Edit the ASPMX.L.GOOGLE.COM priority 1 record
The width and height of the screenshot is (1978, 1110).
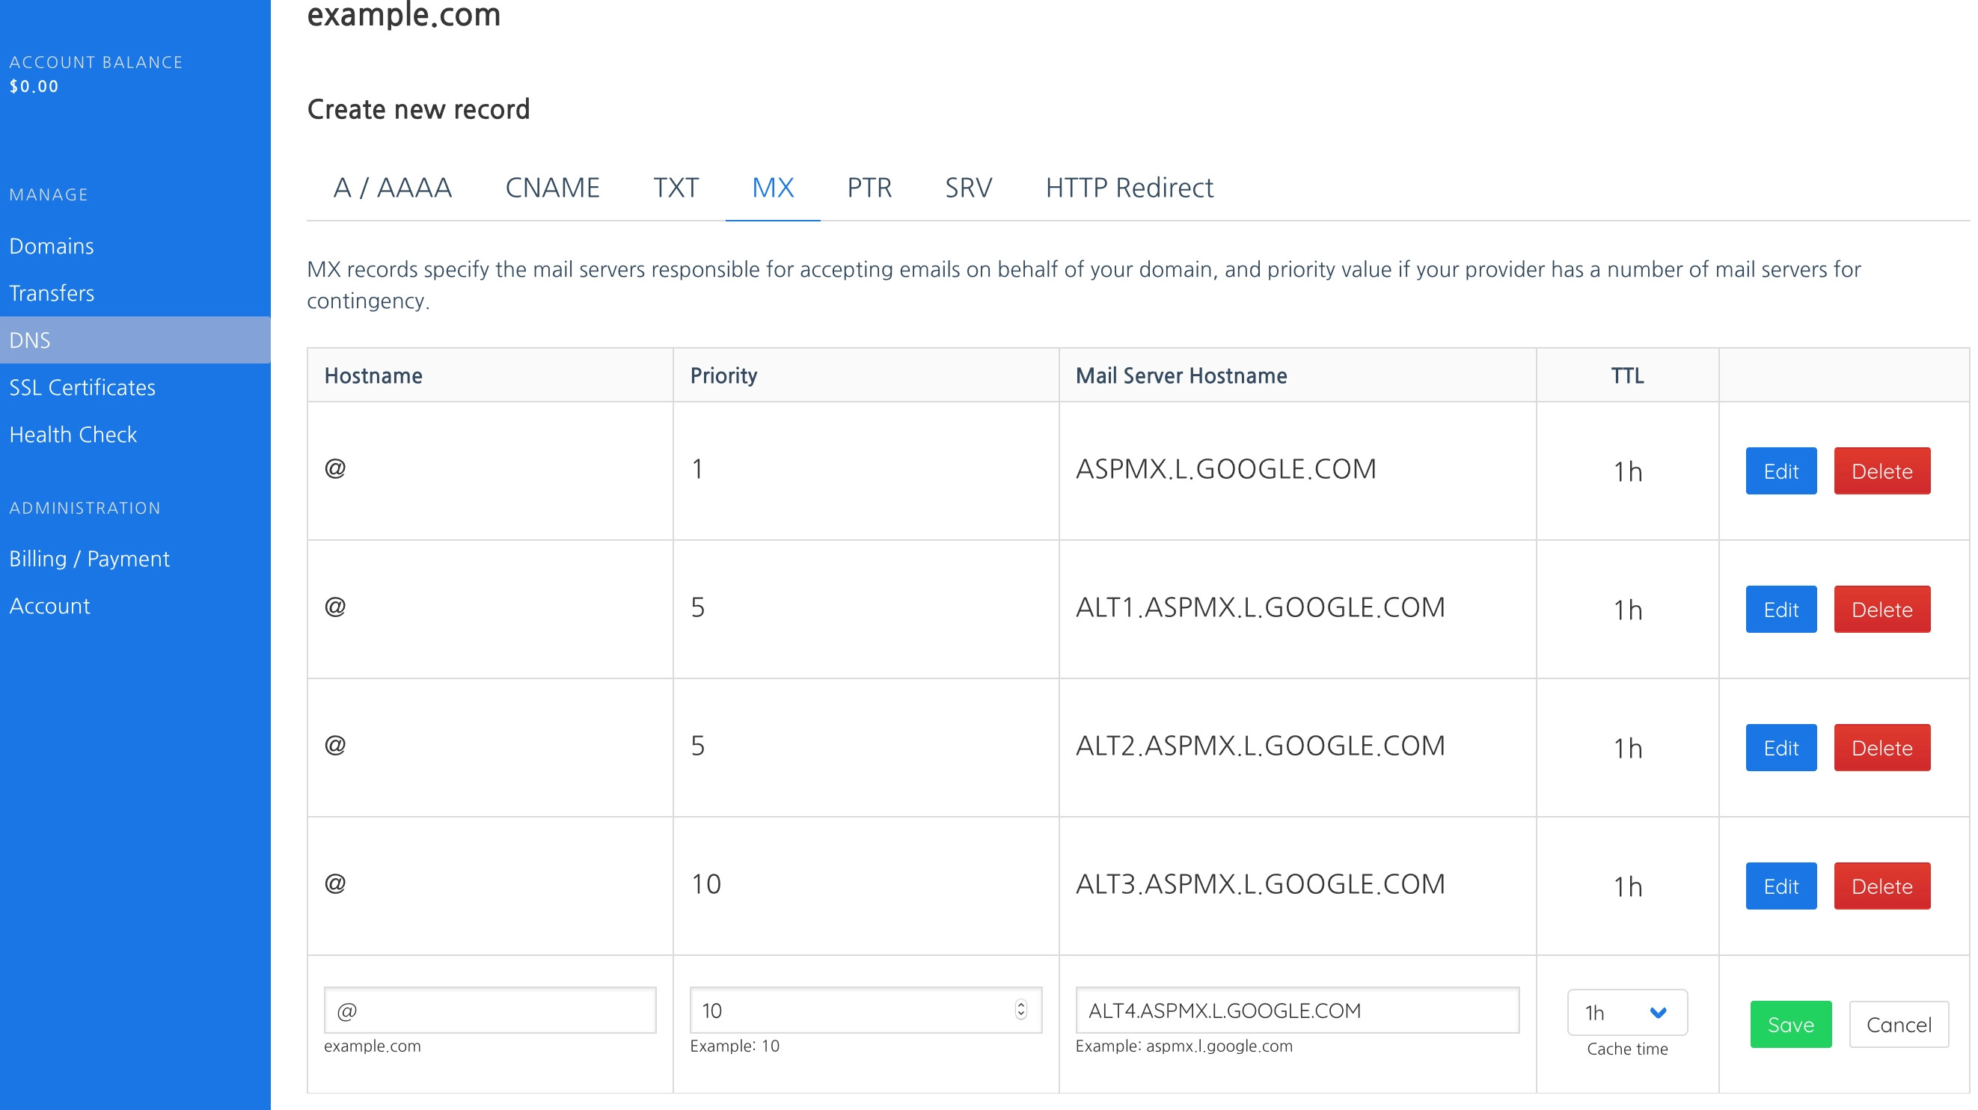click(1780, 470)
